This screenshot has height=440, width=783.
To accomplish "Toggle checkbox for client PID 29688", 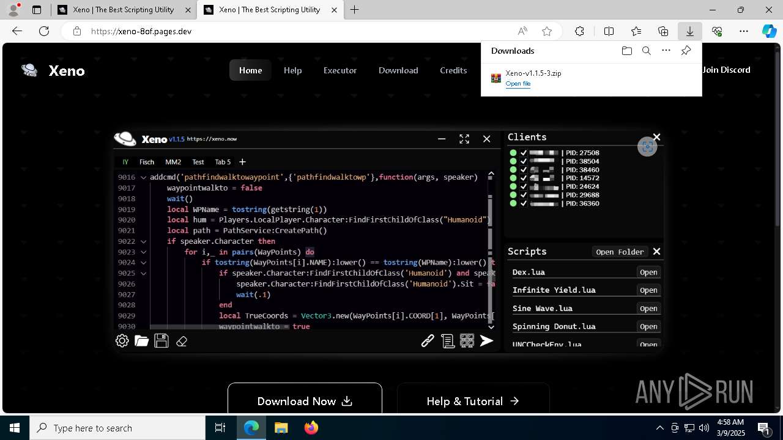I will [x=524, y=195].
